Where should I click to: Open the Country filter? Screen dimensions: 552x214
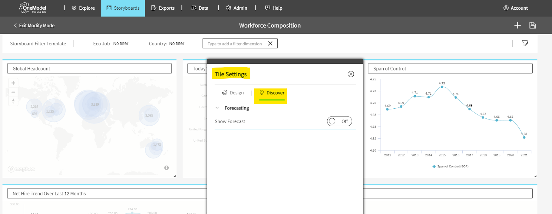coord(167,43)
